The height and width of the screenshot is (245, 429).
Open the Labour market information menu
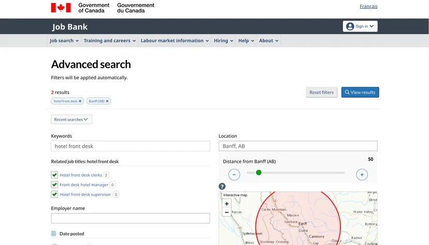pyautogui.click(x=175, y=41)
